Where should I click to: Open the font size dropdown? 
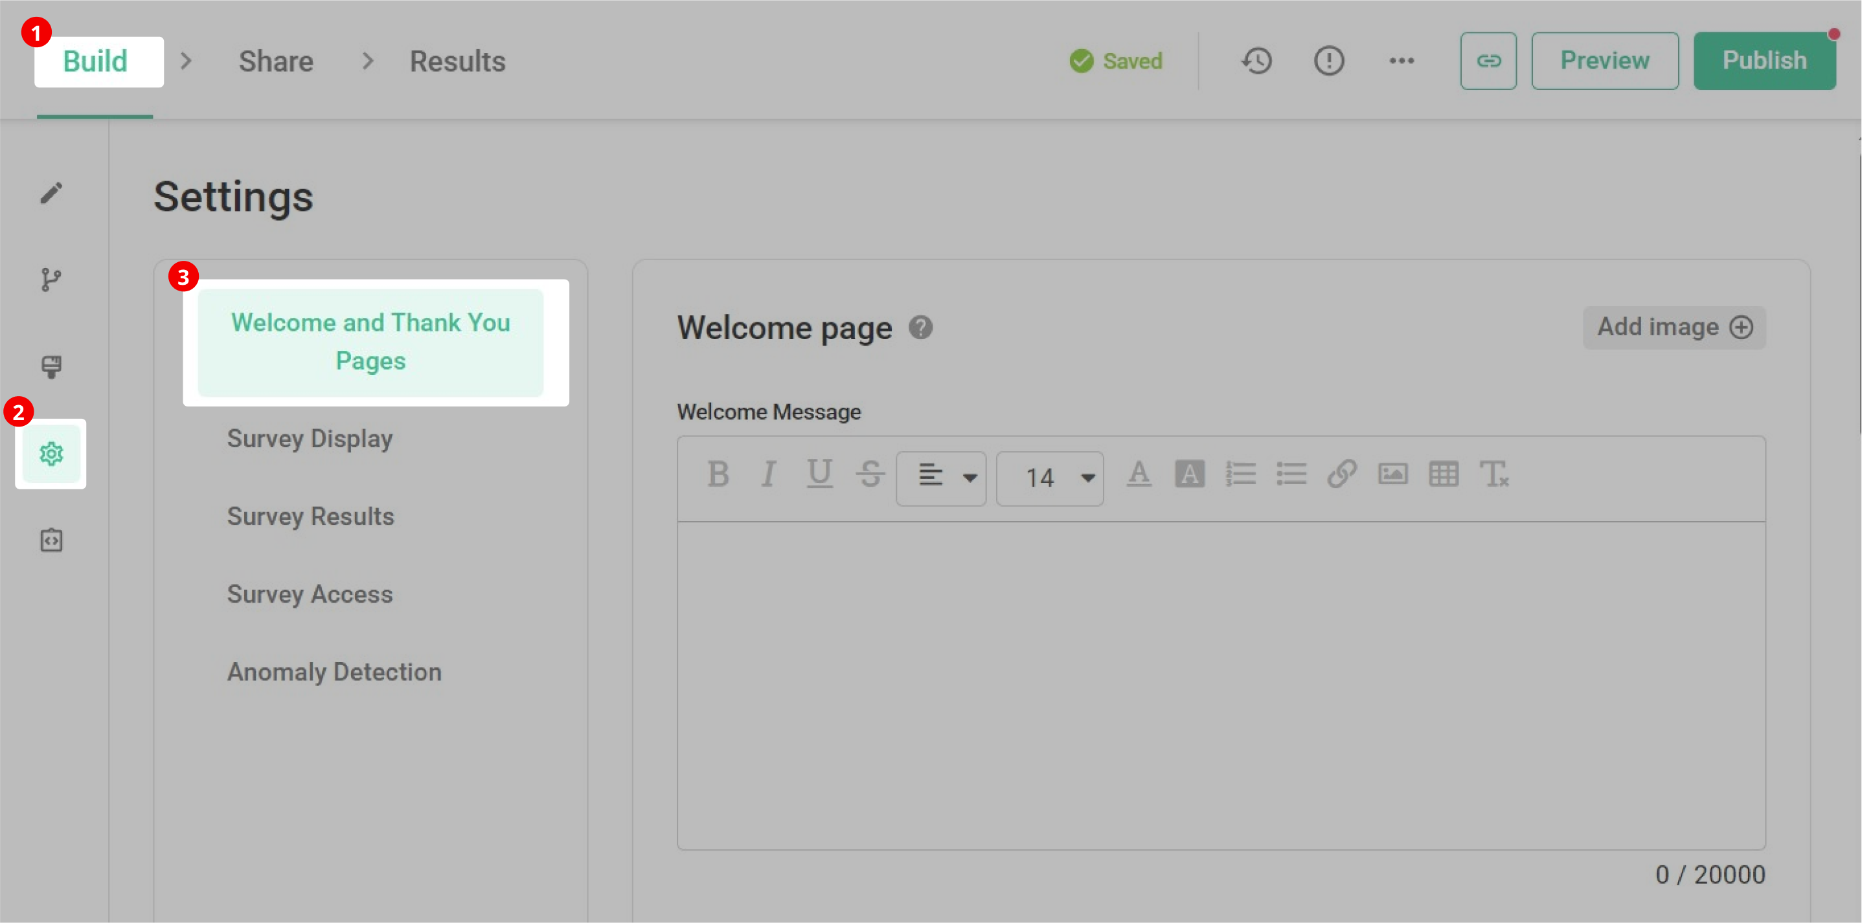click(x=1050, y=478)
